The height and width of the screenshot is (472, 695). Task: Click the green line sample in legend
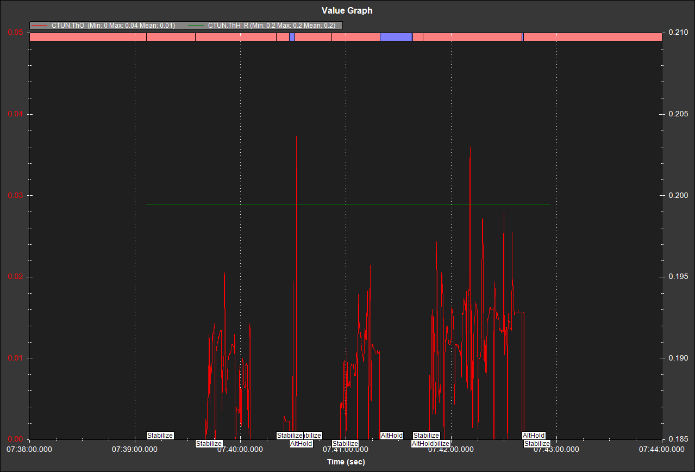point(196,26)
